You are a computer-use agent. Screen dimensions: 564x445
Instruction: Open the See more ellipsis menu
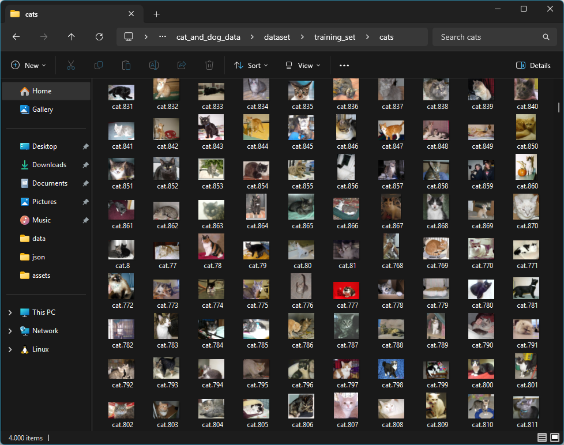(344, 66)
